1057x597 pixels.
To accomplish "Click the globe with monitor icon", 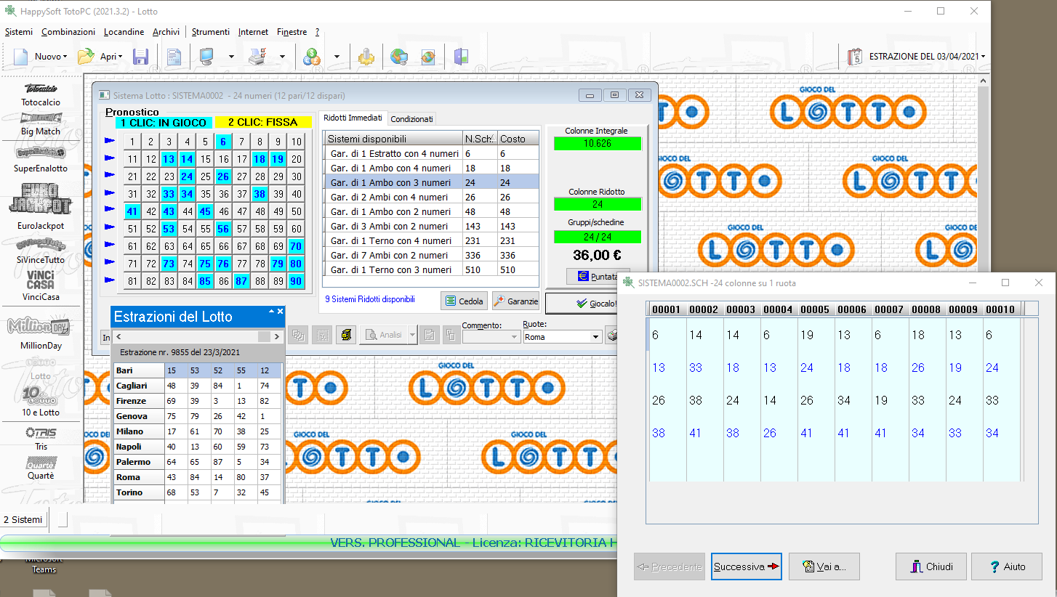I will coord(398,56).
